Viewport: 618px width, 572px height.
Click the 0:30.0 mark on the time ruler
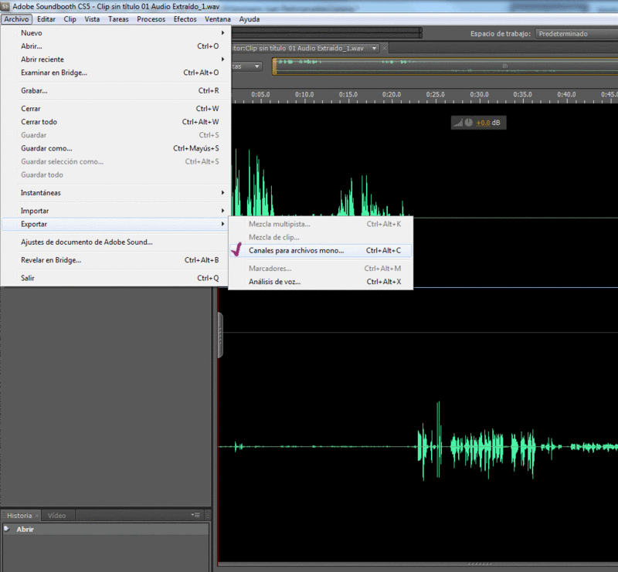[479, 94]
